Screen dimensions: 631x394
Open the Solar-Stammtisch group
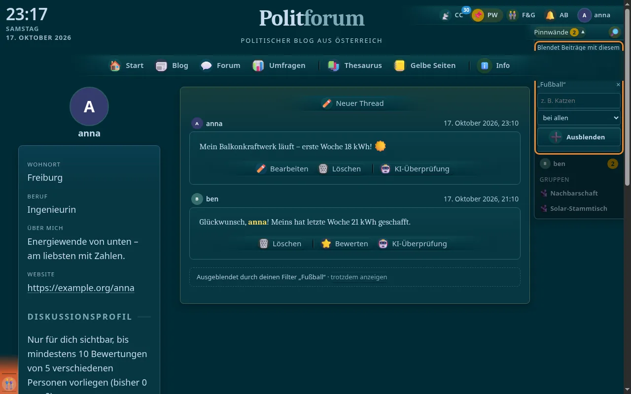(573, 208)
